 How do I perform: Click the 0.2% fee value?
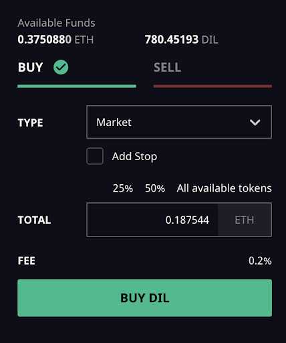pos(260,261)
